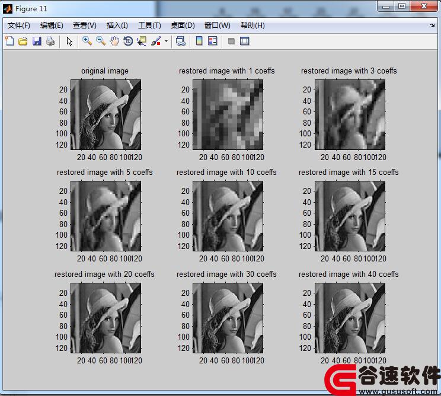441x396 pixels.
Task: Click the New Figure toolbar icon
Action: pos(9,41)
